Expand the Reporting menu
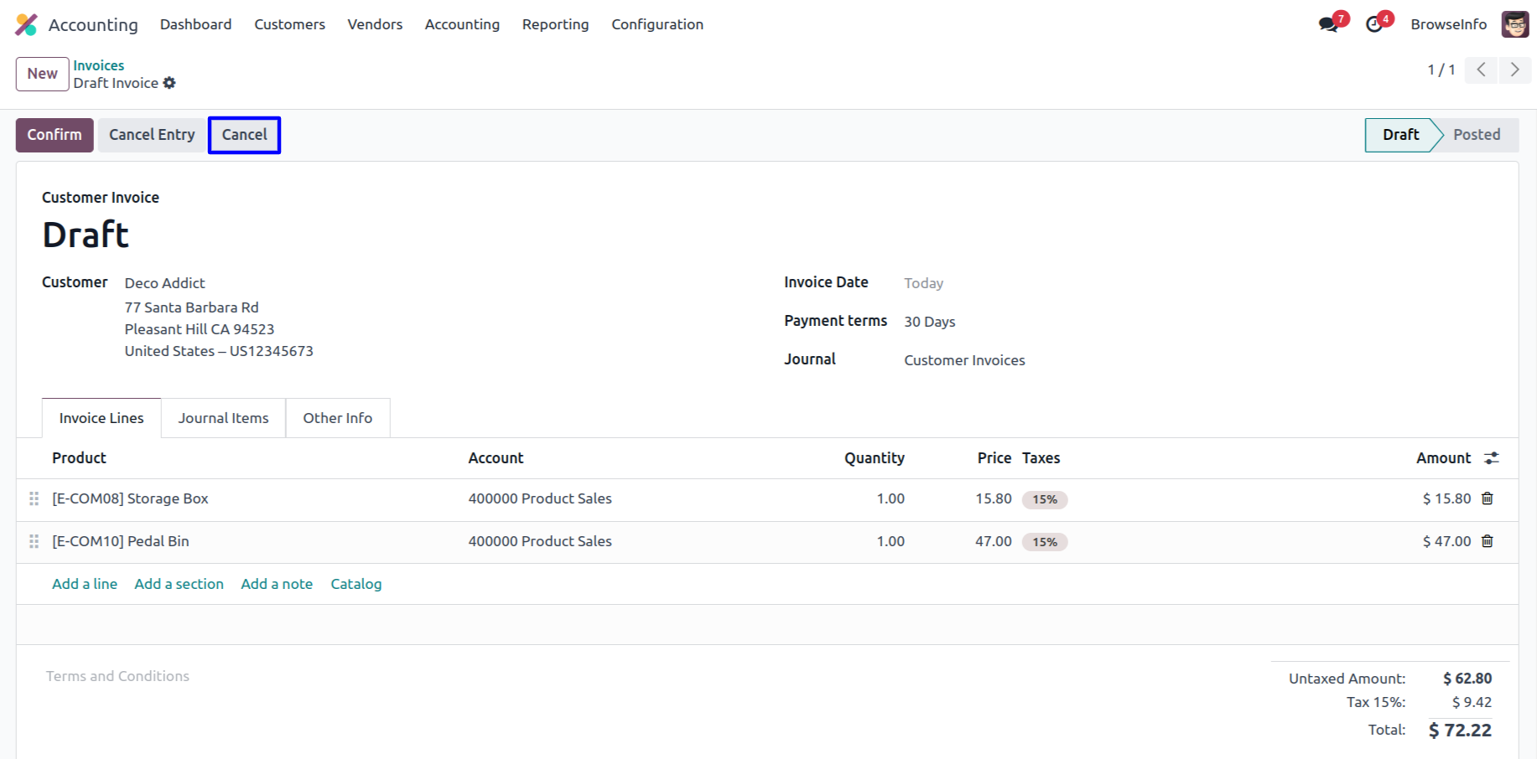Image resolution: width=1537 pixels, height=759 pixels. 555,24
